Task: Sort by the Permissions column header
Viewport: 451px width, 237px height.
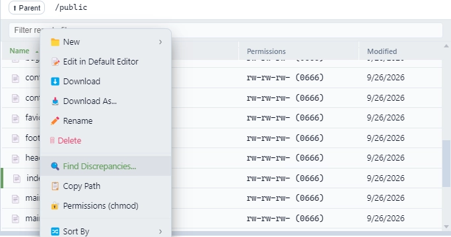Action: (266, 51)
